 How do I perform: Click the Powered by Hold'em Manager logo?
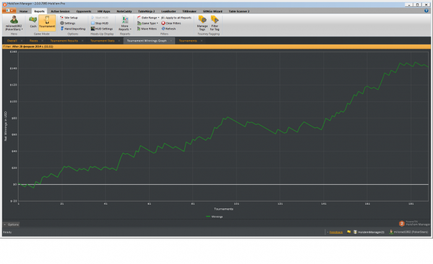point(414,223)
